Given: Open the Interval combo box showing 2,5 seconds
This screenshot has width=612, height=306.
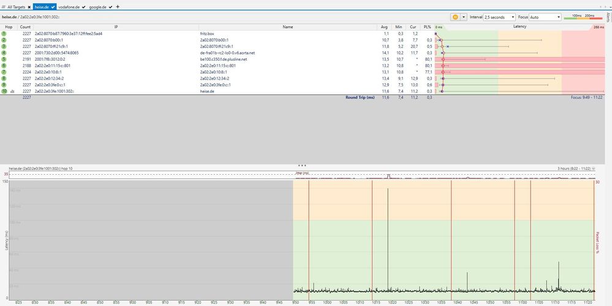Looking at the screenshot, I should (499, 17).
